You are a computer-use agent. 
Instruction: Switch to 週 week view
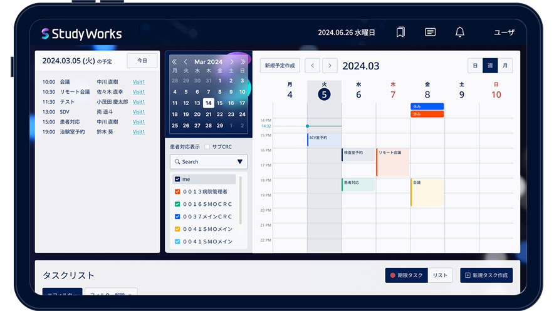(x=490, y=66)
